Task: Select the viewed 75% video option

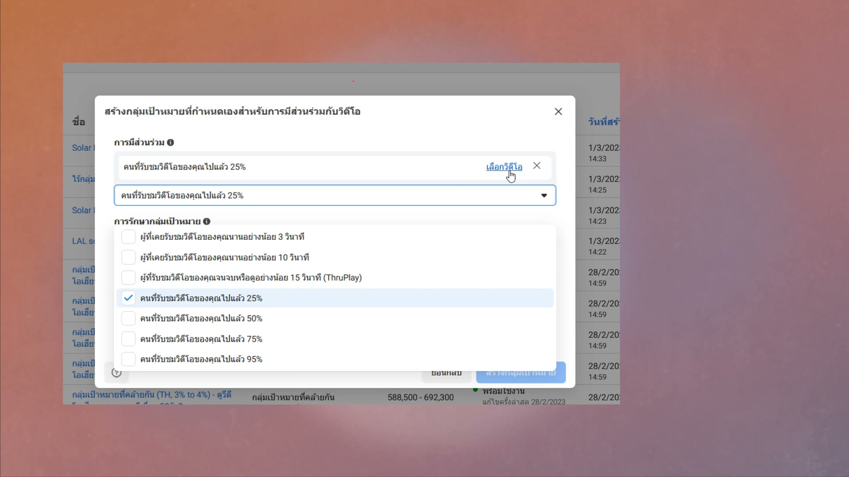Action: (x=128, y=339)
